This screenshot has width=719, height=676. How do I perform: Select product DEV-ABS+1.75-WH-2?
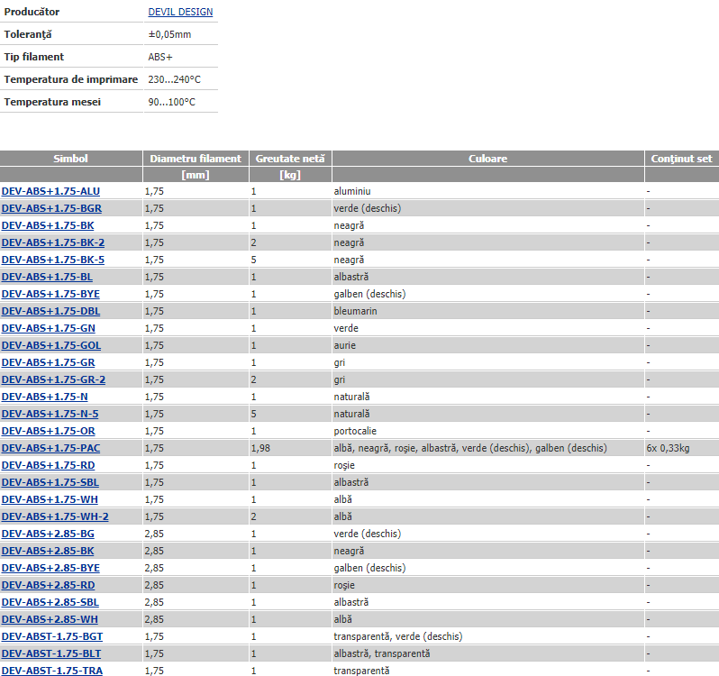point(54,516)
